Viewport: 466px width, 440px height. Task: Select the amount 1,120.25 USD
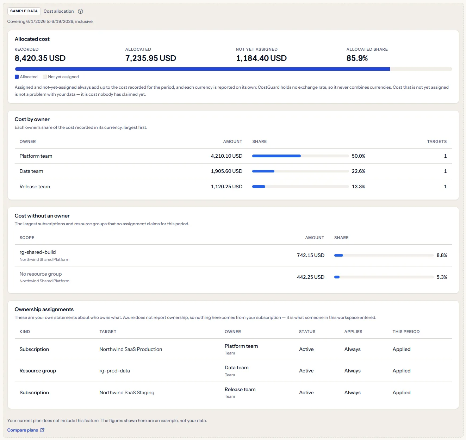[x=226, y=187]
